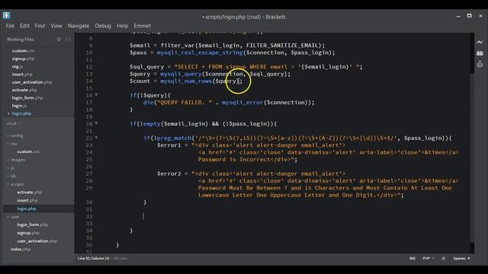Open custom.css in Working Files
Screen dimensions: 488x274
23,51
